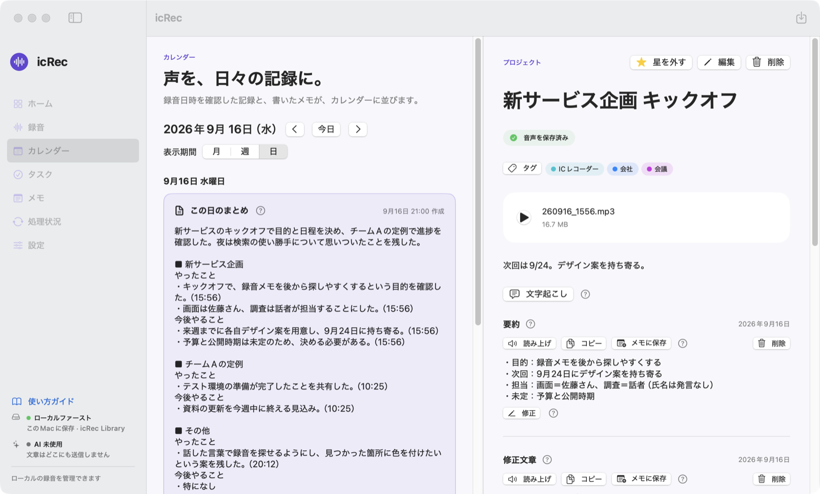Click the document icon next to この日のまとめ

pyautogui.click(x=179, y=210)
